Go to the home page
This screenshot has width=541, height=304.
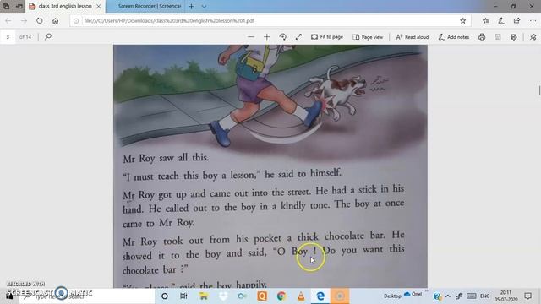(x=55, y=20)
